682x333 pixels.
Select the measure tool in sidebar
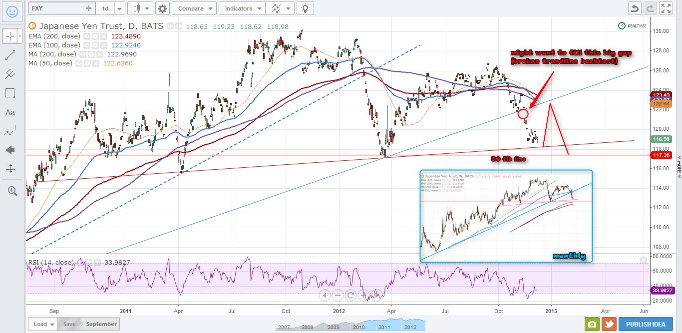coord(10,169)
